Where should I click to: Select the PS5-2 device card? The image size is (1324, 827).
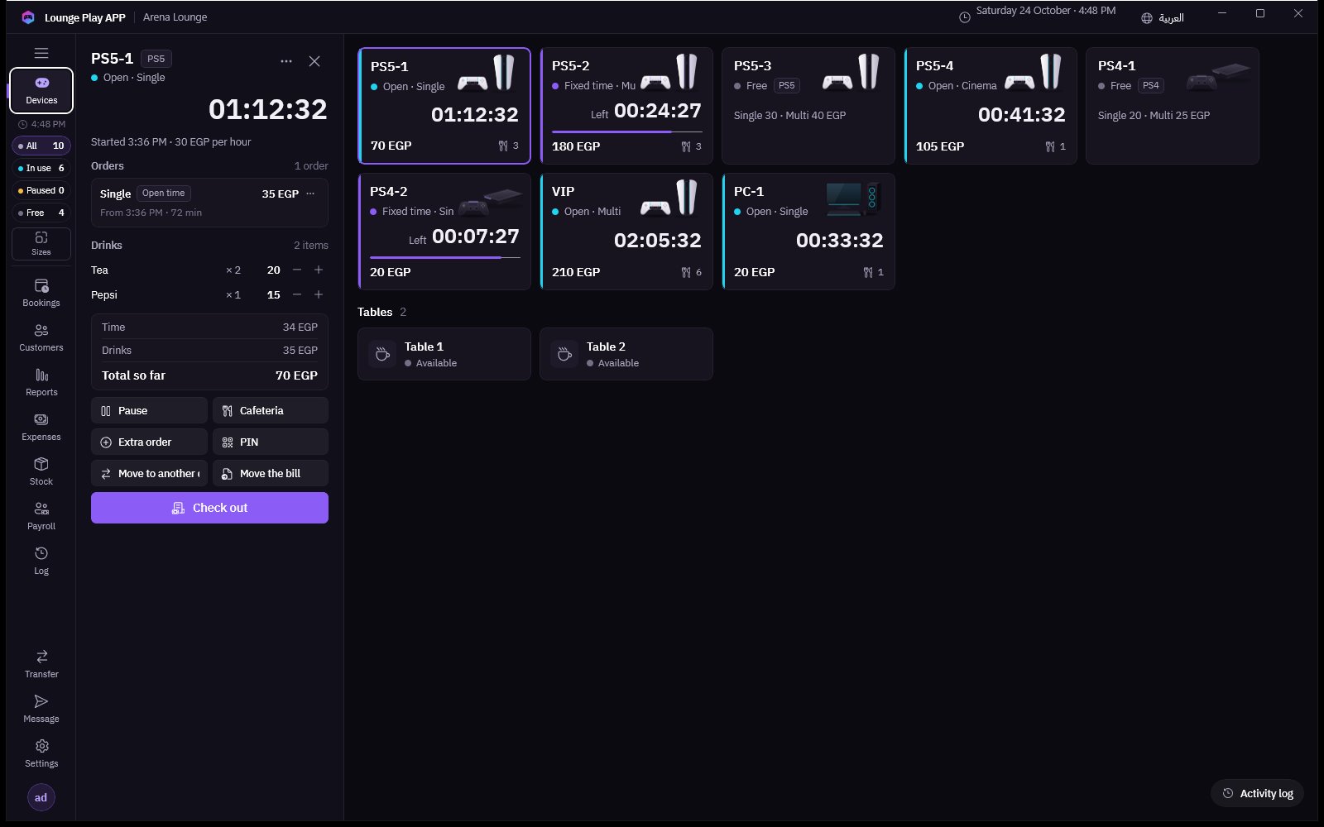[x=626, y=106]
